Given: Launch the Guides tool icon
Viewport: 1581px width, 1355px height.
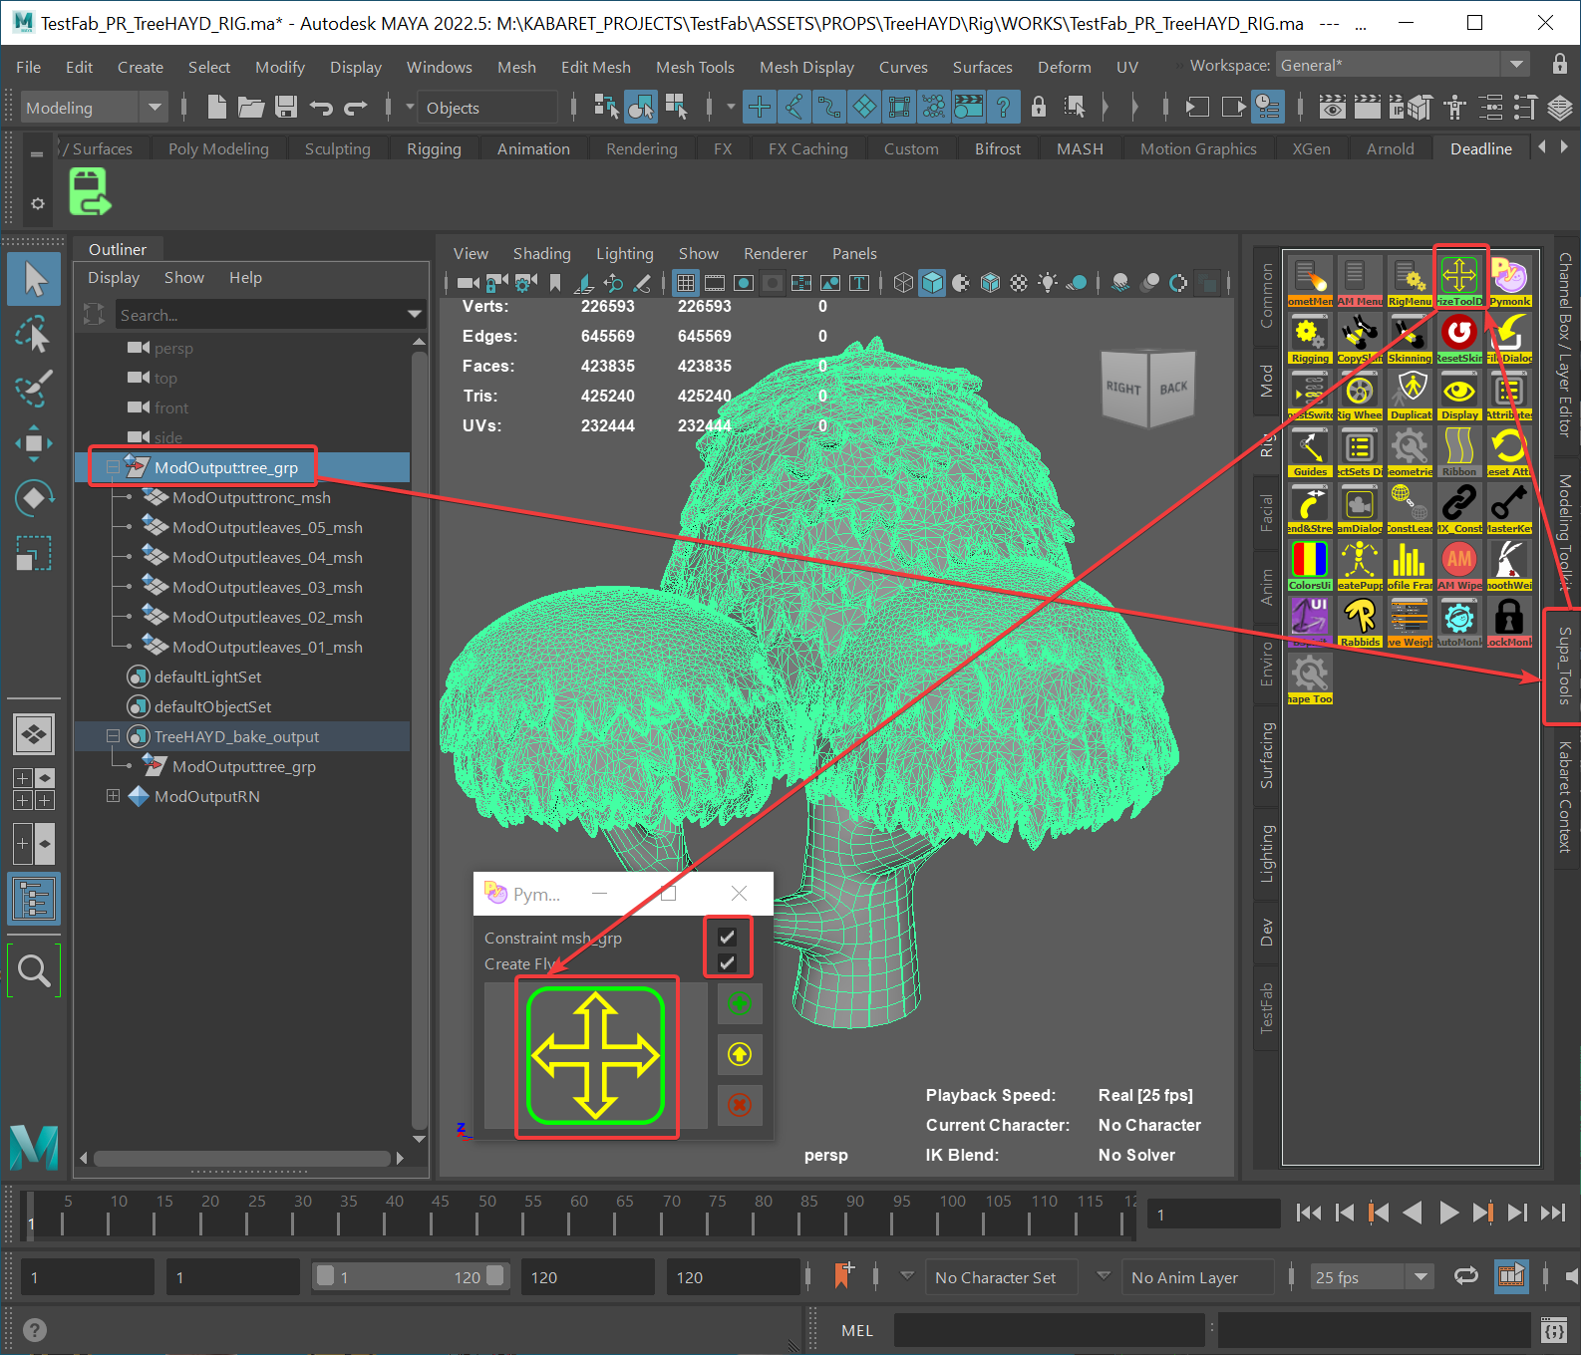Looking at the screenshot, I should (1310, 450).
